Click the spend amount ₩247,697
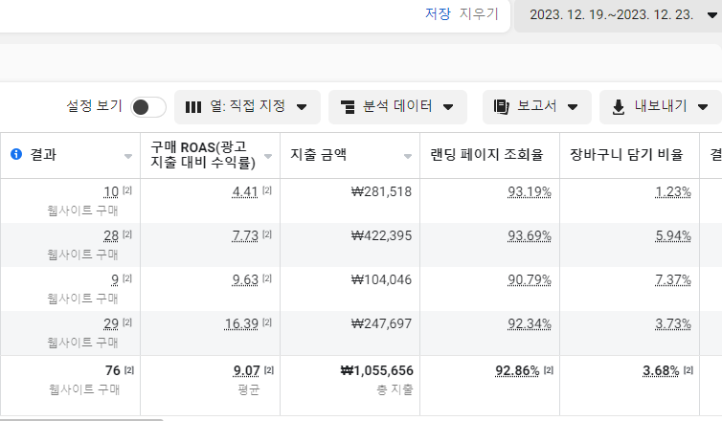The height and width of the screenshot is (421, 722). pos(381,324)
